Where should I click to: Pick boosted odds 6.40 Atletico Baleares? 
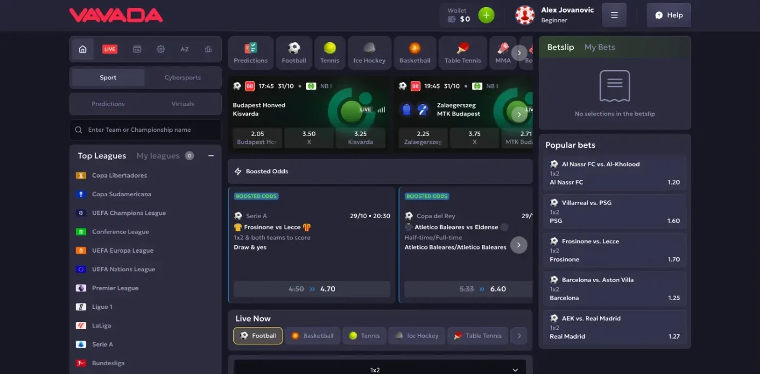coord(469,289)
